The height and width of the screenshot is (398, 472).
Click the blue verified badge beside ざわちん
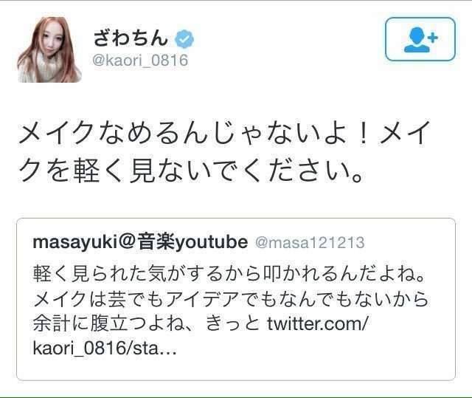(184, 39)
